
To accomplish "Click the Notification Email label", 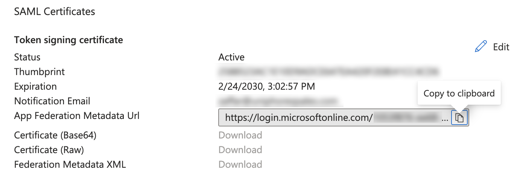I will 52,101.
